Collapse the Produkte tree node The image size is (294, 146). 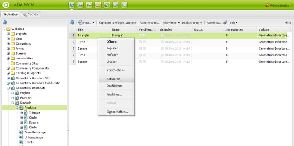point(17,108)
